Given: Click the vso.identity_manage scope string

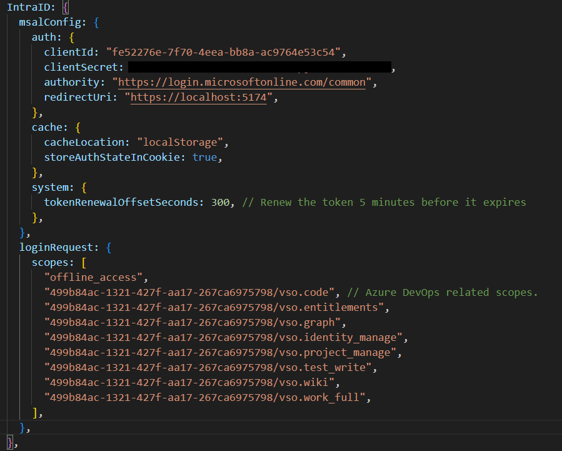Looking at the screenshot, I should pos(223,338).
